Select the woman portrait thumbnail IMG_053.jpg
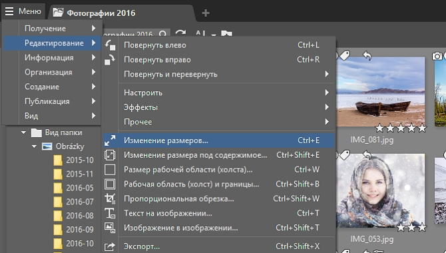 click(x=381, y=190)
